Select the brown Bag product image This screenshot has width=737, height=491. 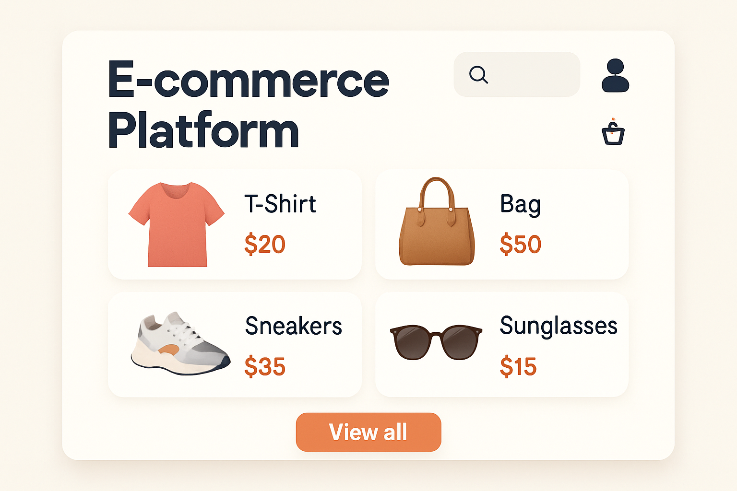(437, 222)
